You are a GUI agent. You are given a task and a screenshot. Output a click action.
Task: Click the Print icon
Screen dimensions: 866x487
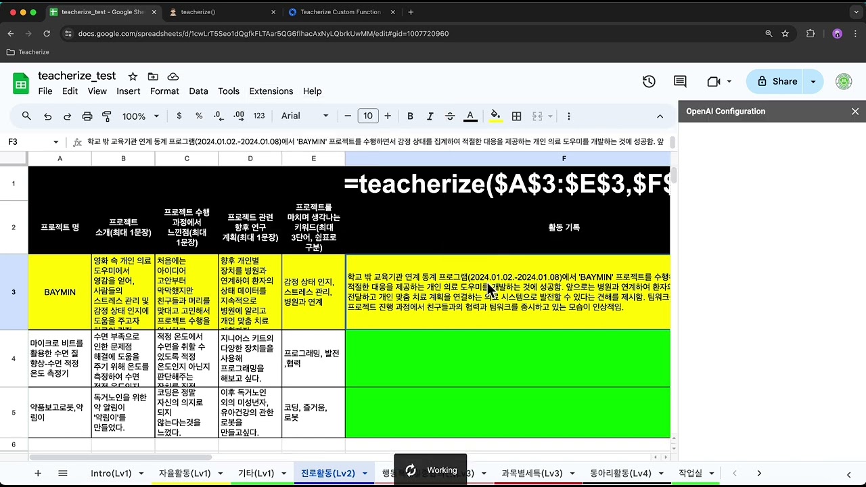87,116
